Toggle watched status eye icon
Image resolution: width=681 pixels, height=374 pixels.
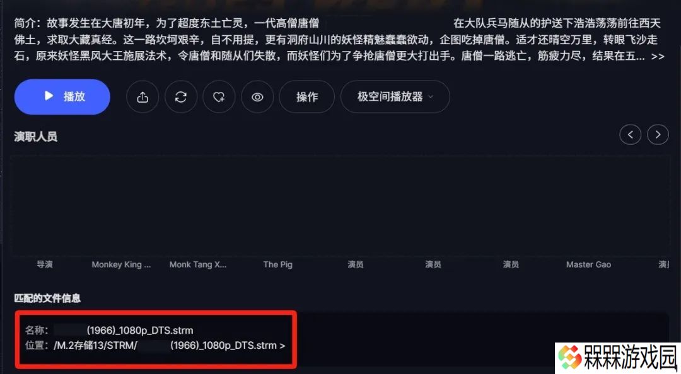(x=257, y=97)
